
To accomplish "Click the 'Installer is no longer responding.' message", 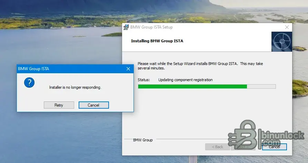I will pos(75,87).
